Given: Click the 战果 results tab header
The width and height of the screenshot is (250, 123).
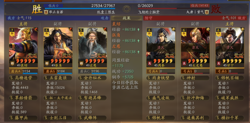Looking at the screenshot, I should (x=127, y=18).
